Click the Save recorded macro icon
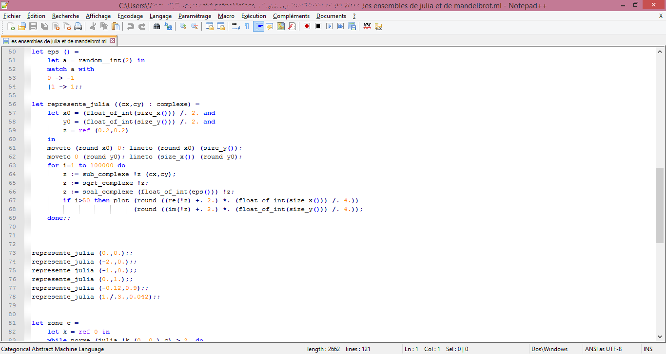 coord(352,26)
